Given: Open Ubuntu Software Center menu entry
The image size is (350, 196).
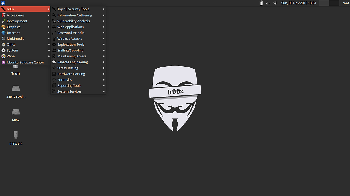Looking at the screenshot, I should point(26,62).
